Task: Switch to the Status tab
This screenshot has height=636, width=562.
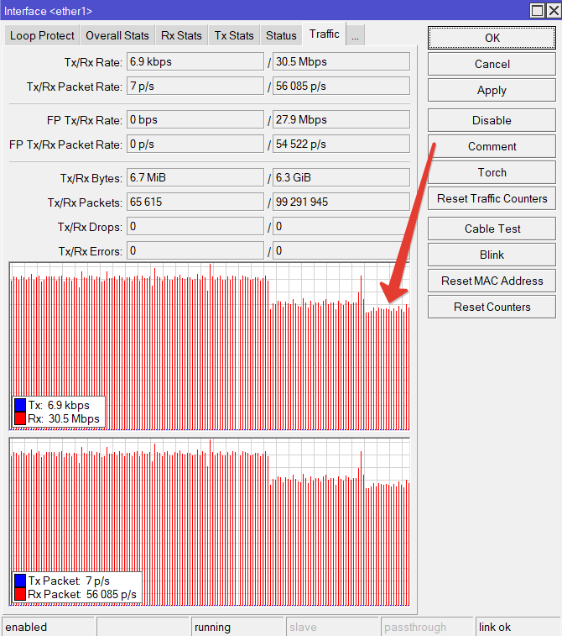Action: (x=281, y=35)
